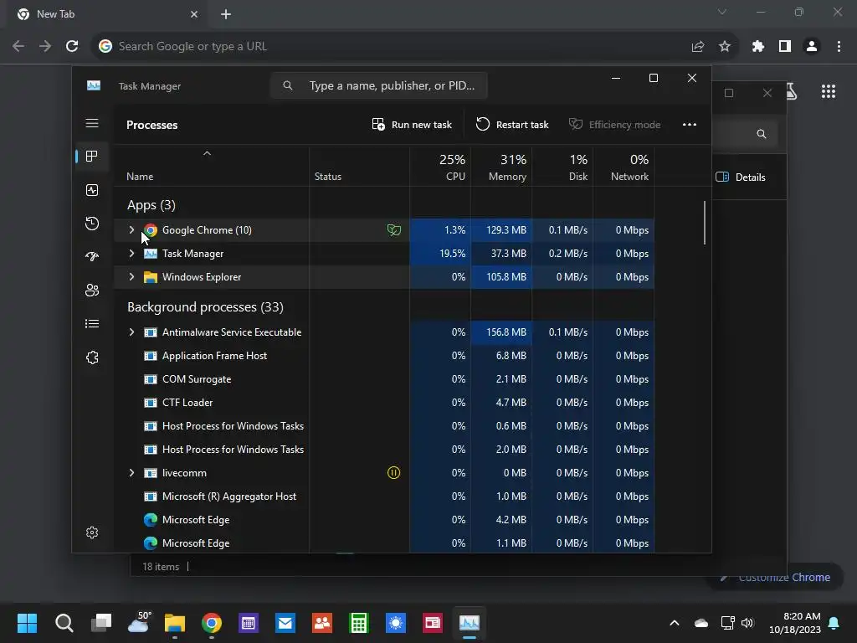This screenshot has height=643, width=857.
Task: Open Google apps grid icon
Action: tap(829, 91)
